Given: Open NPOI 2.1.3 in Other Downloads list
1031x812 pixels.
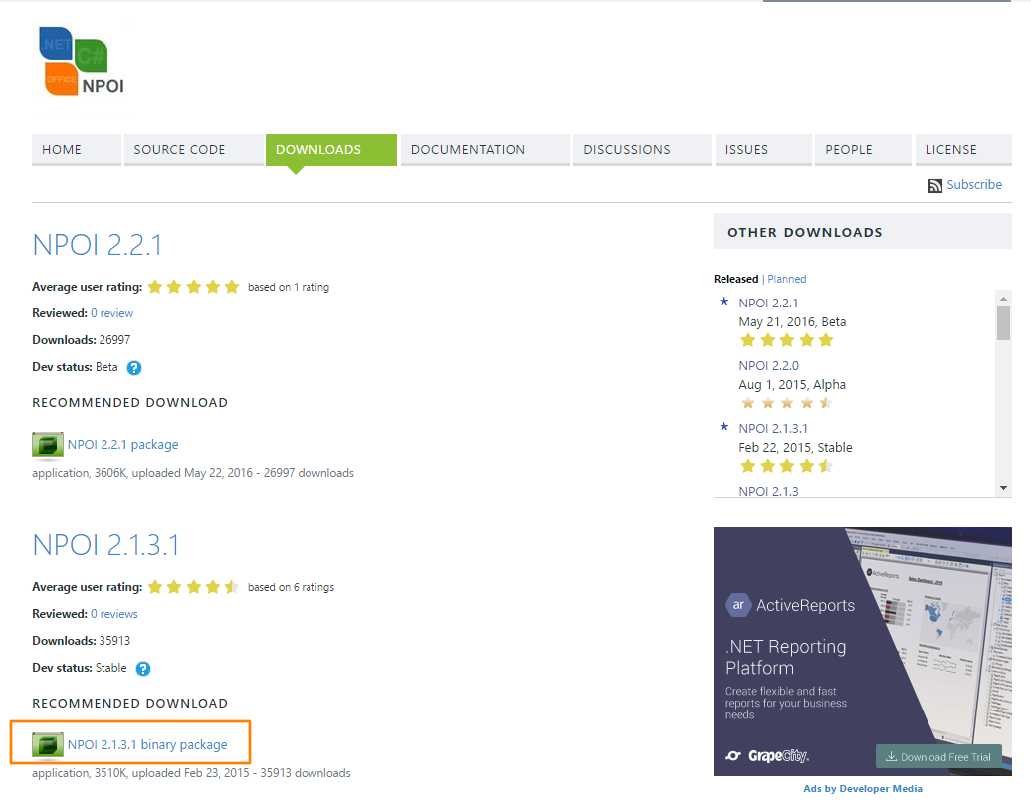Looking at the screenshot, I should click(x=768, y=491).
